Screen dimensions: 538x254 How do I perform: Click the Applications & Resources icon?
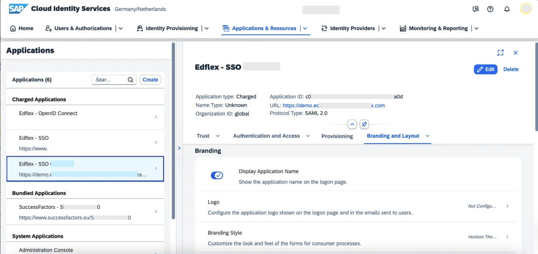click(x=226, y=28)
